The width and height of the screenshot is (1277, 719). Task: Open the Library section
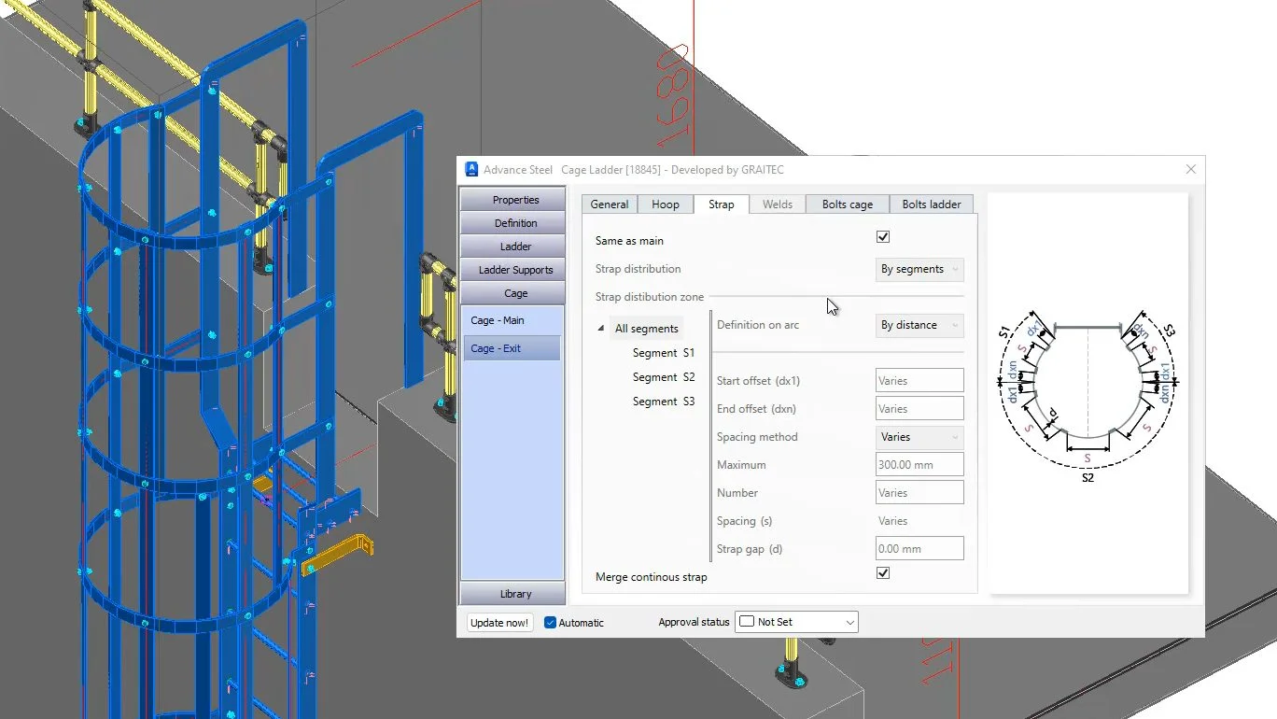(x=515, y=594)
